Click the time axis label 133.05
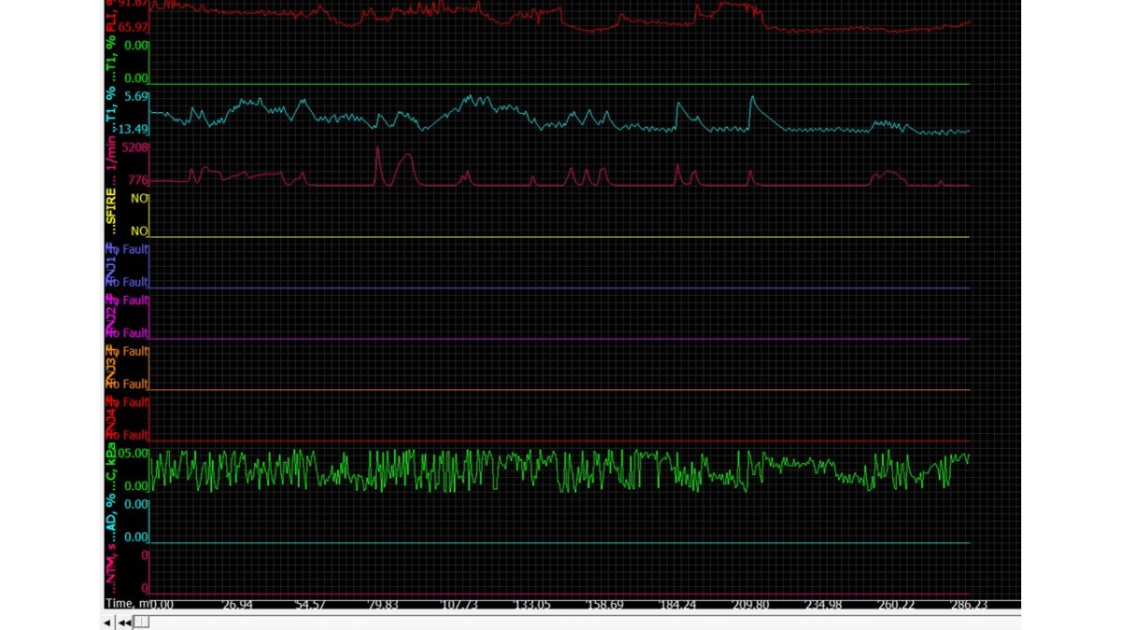 (532, 605)
